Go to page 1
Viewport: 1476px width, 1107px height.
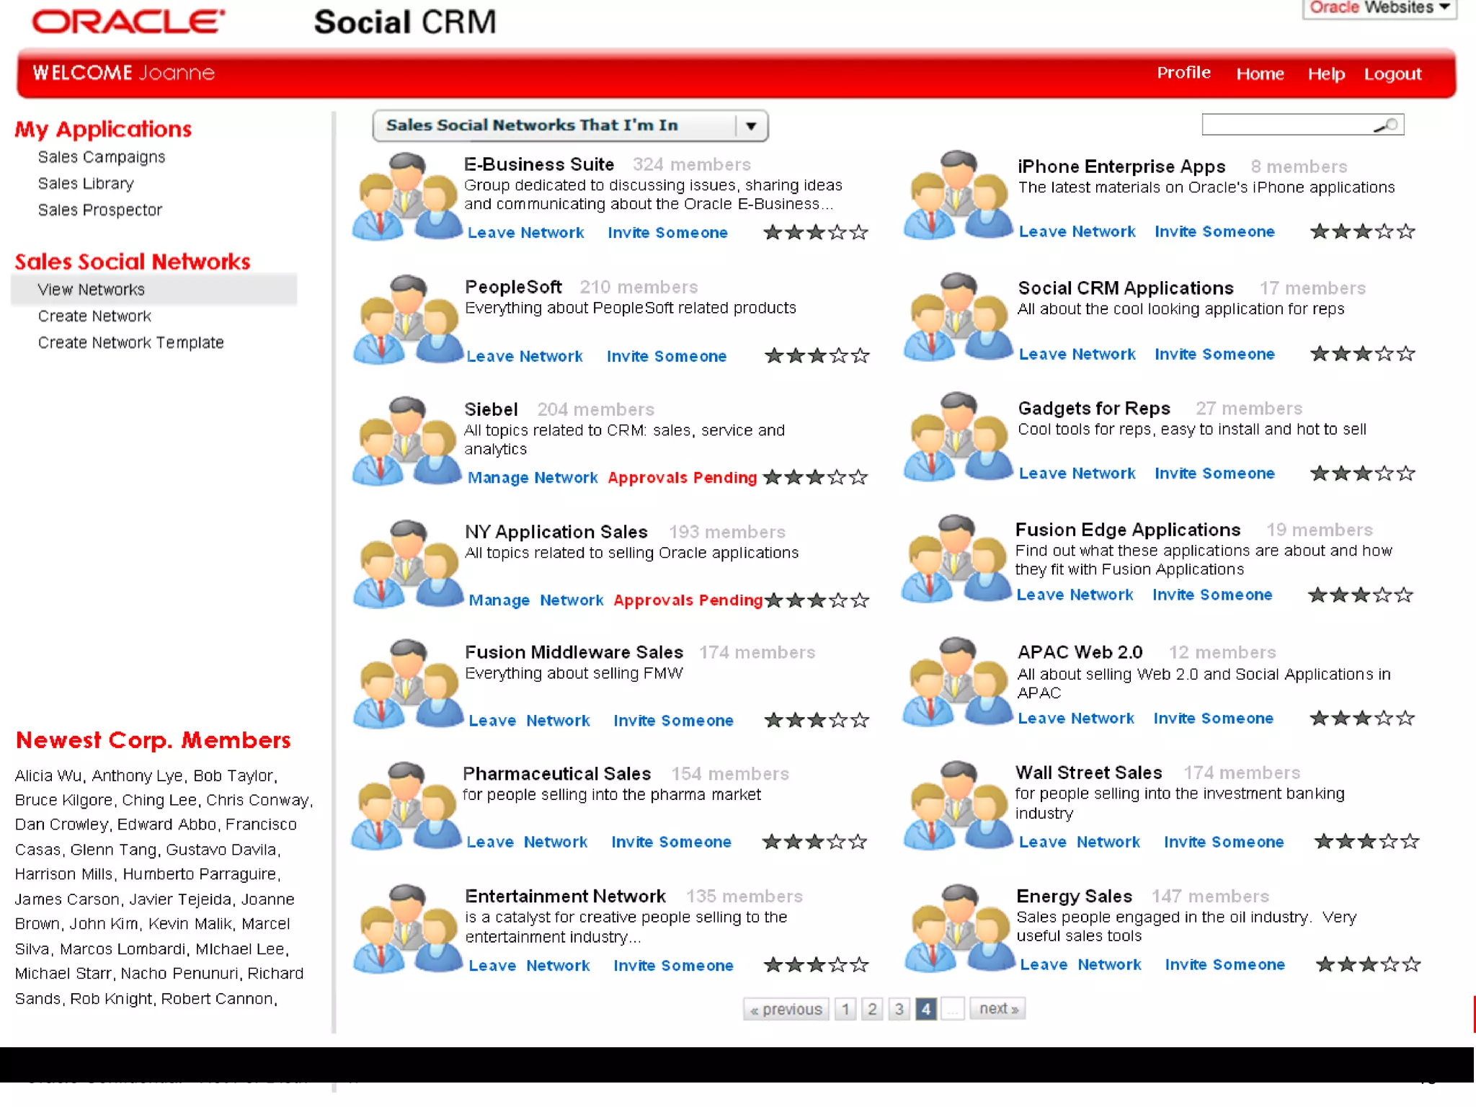coord(845,1009)
